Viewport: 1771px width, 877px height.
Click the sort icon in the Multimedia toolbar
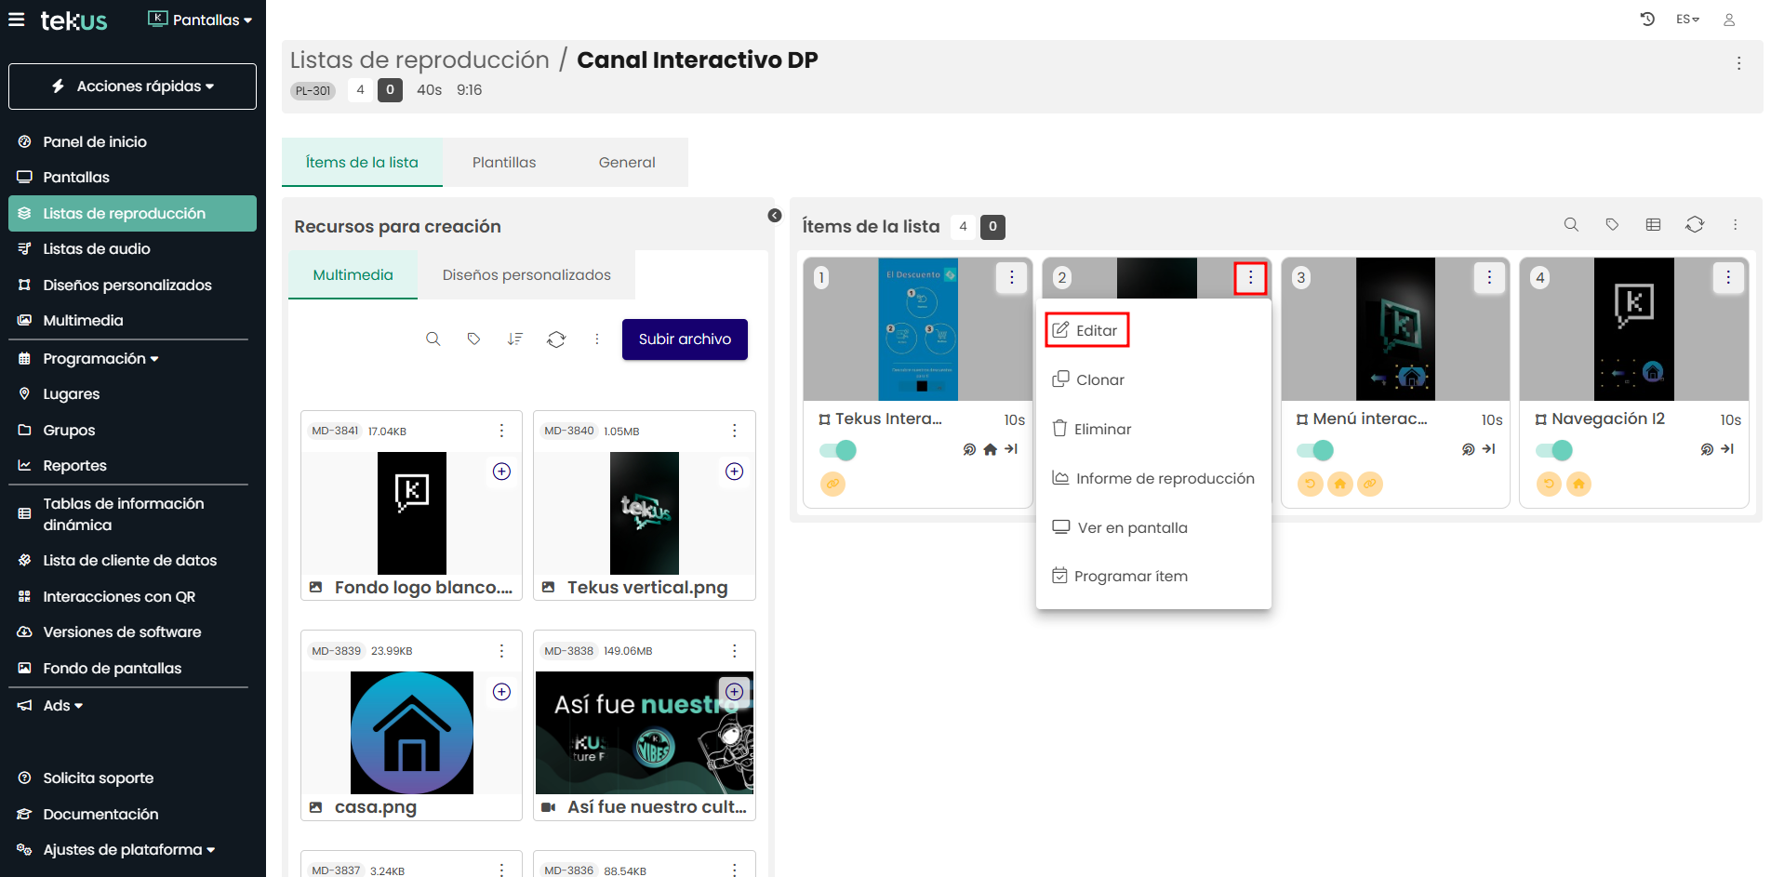click(x=514, y=339)
